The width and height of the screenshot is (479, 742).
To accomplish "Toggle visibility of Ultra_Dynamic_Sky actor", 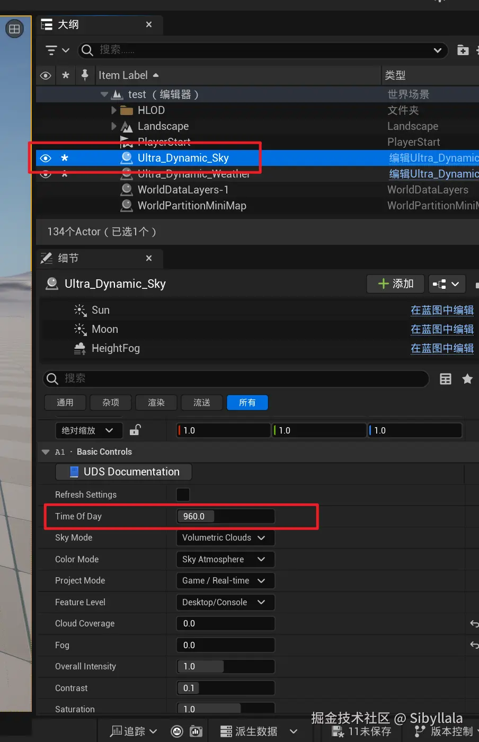I will click(46, 158).
